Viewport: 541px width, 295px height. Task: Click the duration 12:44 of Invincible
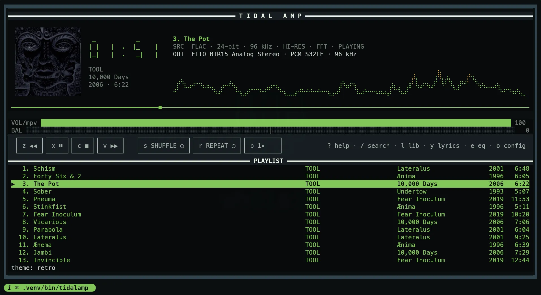click(x=520, y=260)
